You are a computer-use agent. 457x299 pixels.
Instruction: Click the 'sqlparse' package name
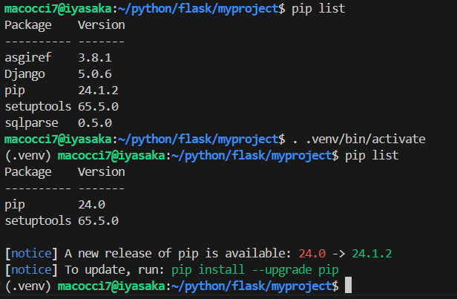pyautogui.click(x=29, y=122)
